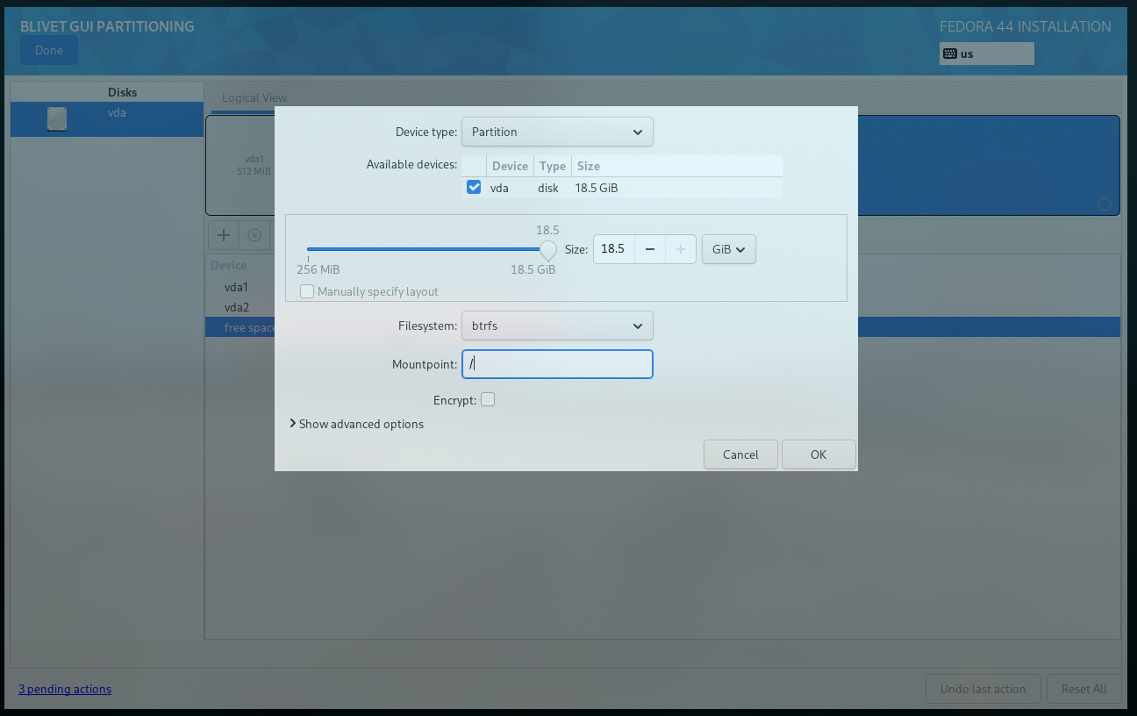Image resolution: width=1137 pixels, height=716 pixels.
Task: Open the us keyboard layout indicator
Action: tap(986, 54)
